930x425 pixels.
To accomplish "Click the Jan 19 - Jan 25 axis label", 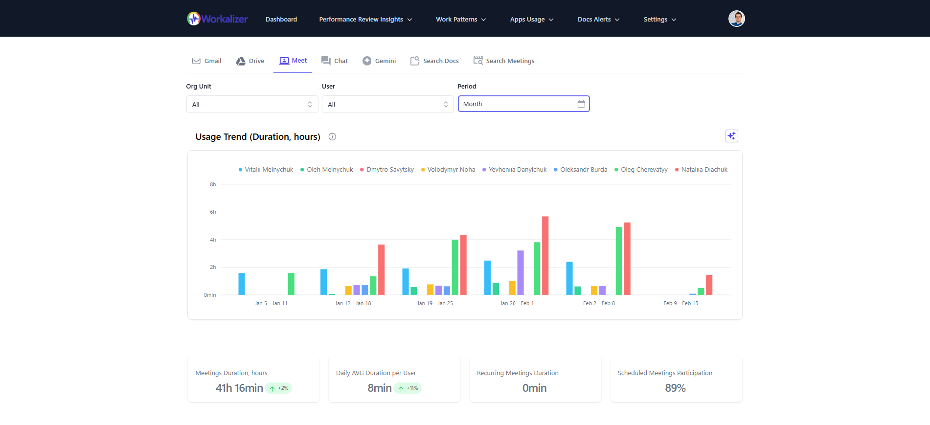I will pos(435,303).
